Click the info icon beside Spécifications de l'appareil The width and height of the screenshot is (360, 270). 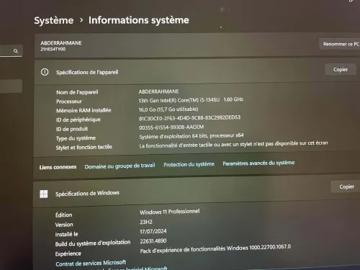pos(45,72)
